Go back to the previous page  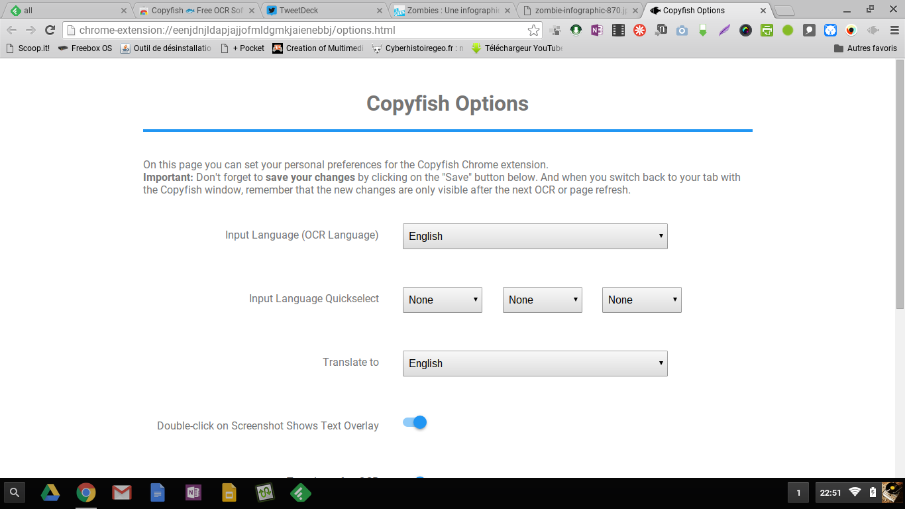coord(12,30)
